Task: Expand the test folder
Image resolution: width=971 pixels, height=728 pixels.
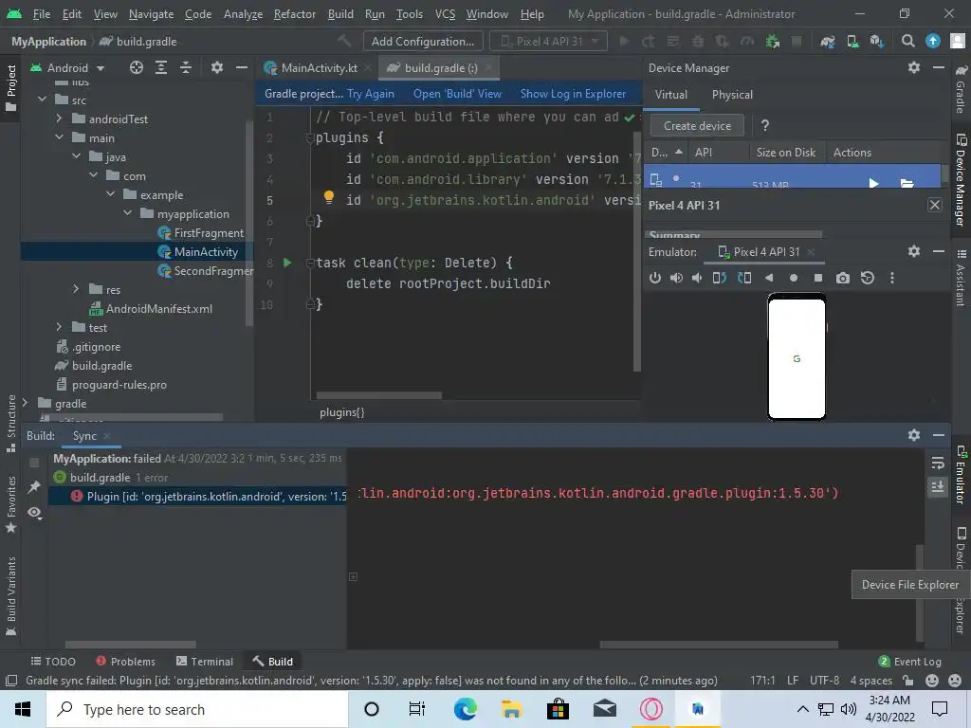Action: [x=60, y=327]
